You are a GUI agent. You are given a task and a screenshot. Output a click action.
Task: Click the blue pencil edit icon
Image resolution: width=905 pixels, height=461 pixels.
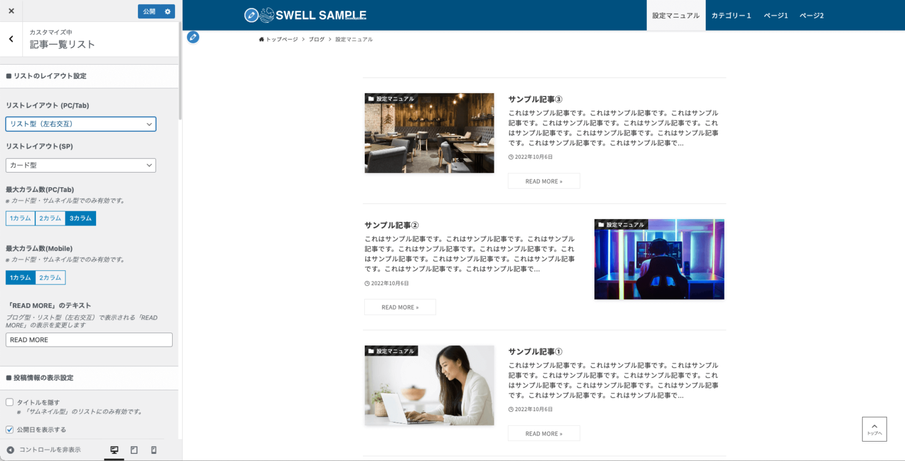click(x=193, y=37)
